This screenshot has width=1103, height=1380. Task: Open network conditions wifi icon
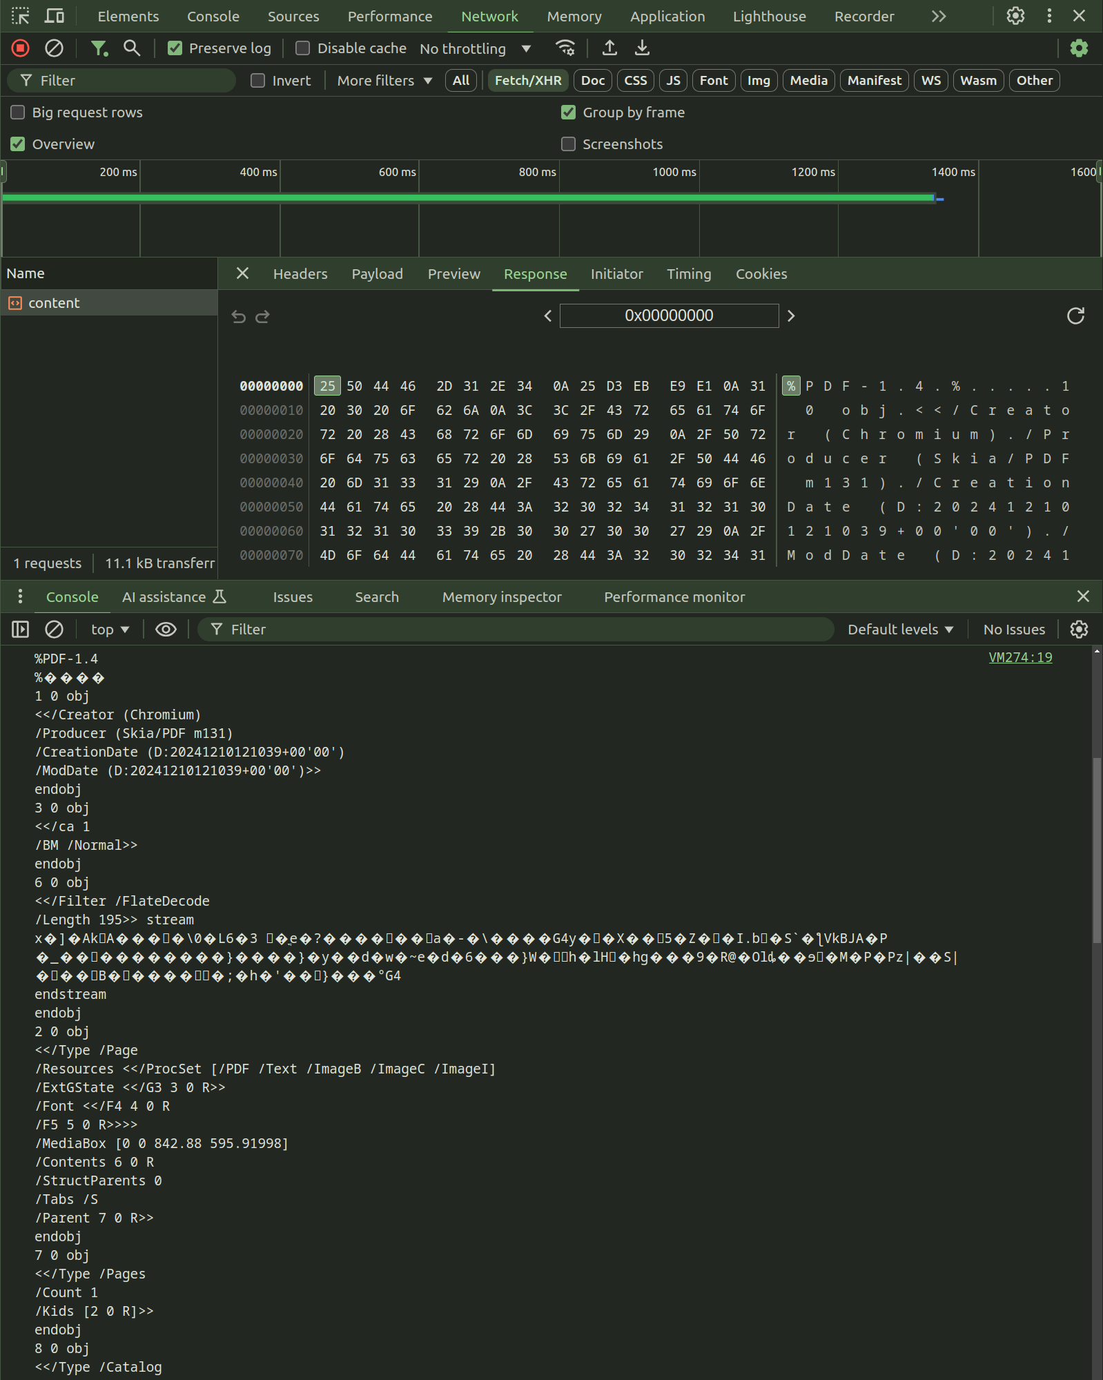[565, 48]
